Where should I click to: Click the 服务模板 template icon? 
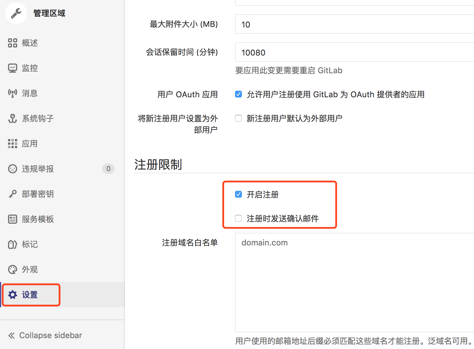[13, 219]
